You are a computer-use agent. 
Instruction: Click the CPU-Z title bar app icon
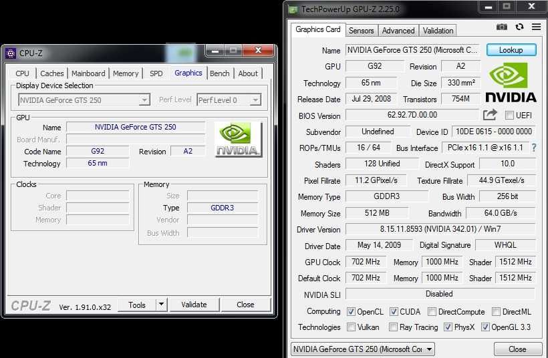coord(11,53)
